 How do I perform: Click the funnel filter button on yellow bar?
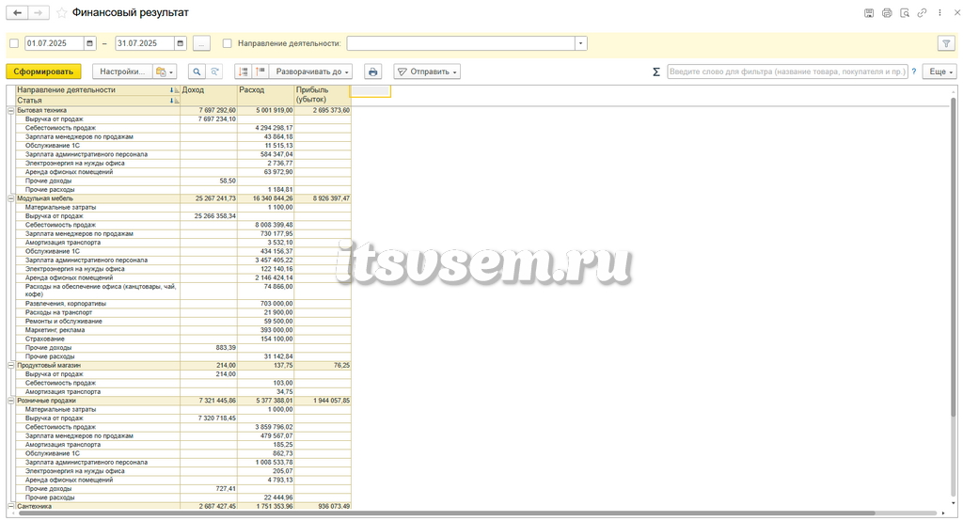pos(946,43)
